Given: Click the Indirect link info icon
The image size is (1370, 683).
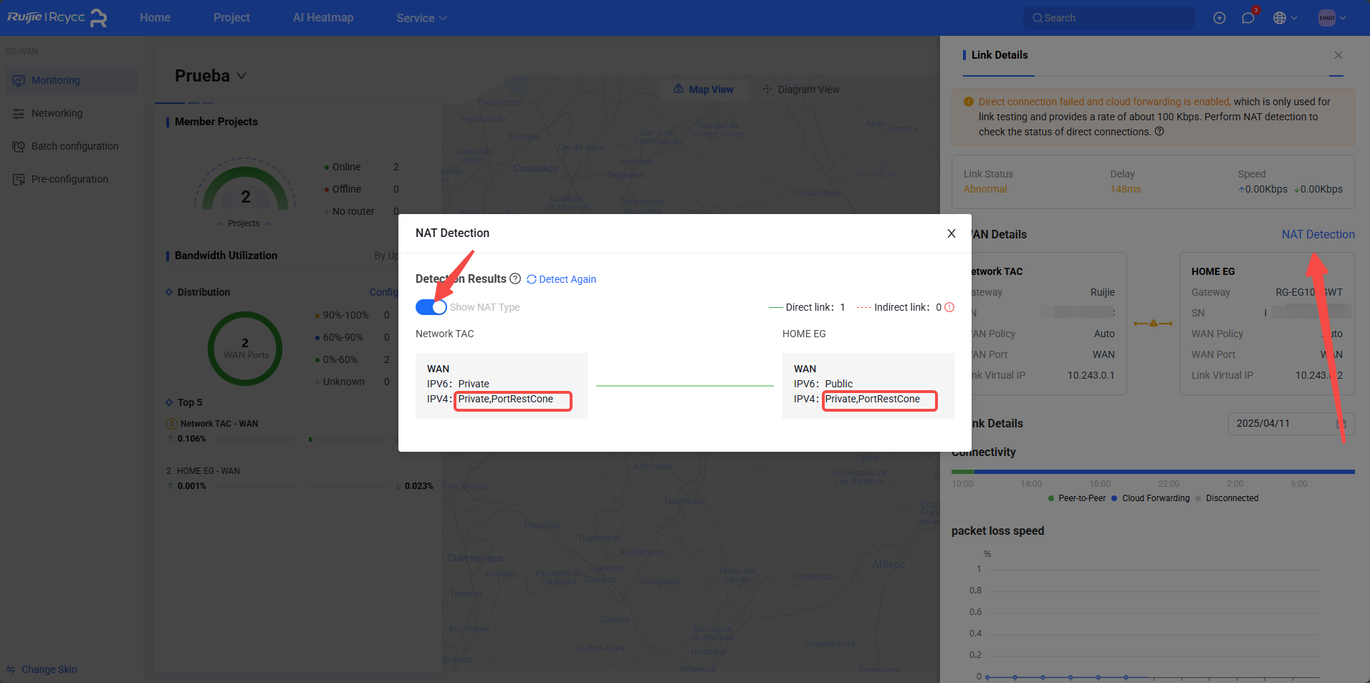Looking at the screenshot, I should point(949,307).
